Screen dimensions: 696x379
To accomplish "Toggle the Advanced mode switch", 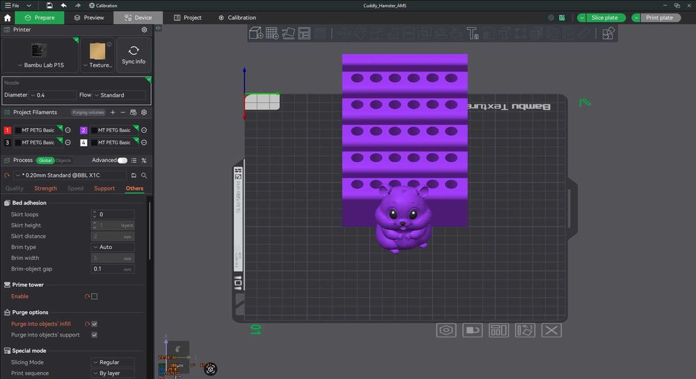I will pos(122,161).
